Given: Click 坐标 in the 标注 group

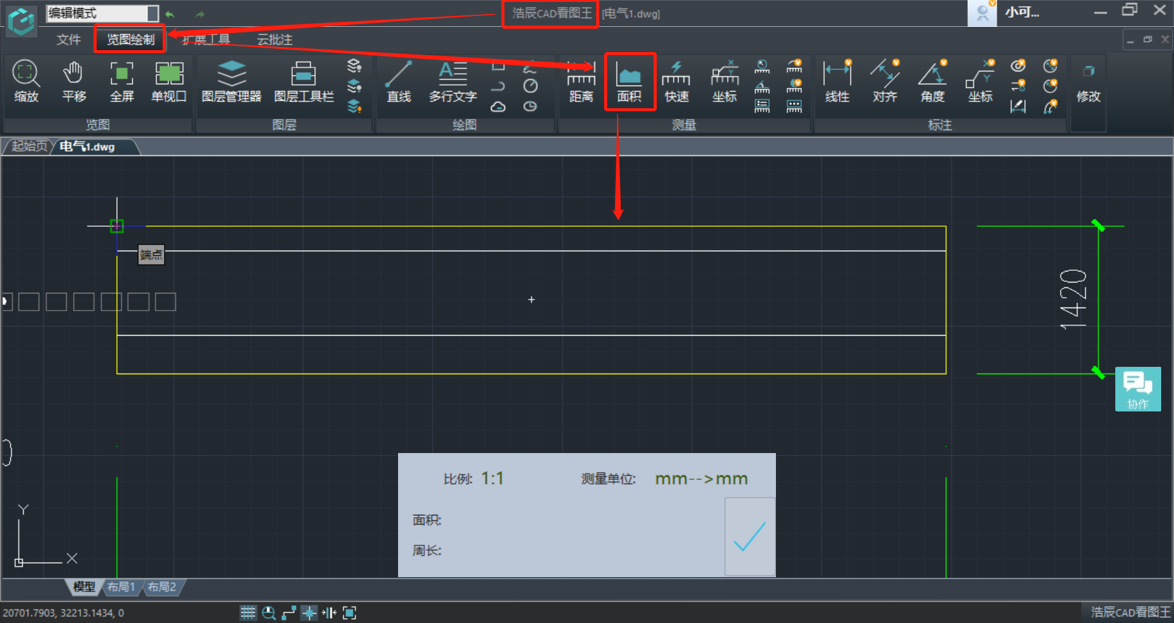Looking at the screenshot, I should tap(980, 81).
